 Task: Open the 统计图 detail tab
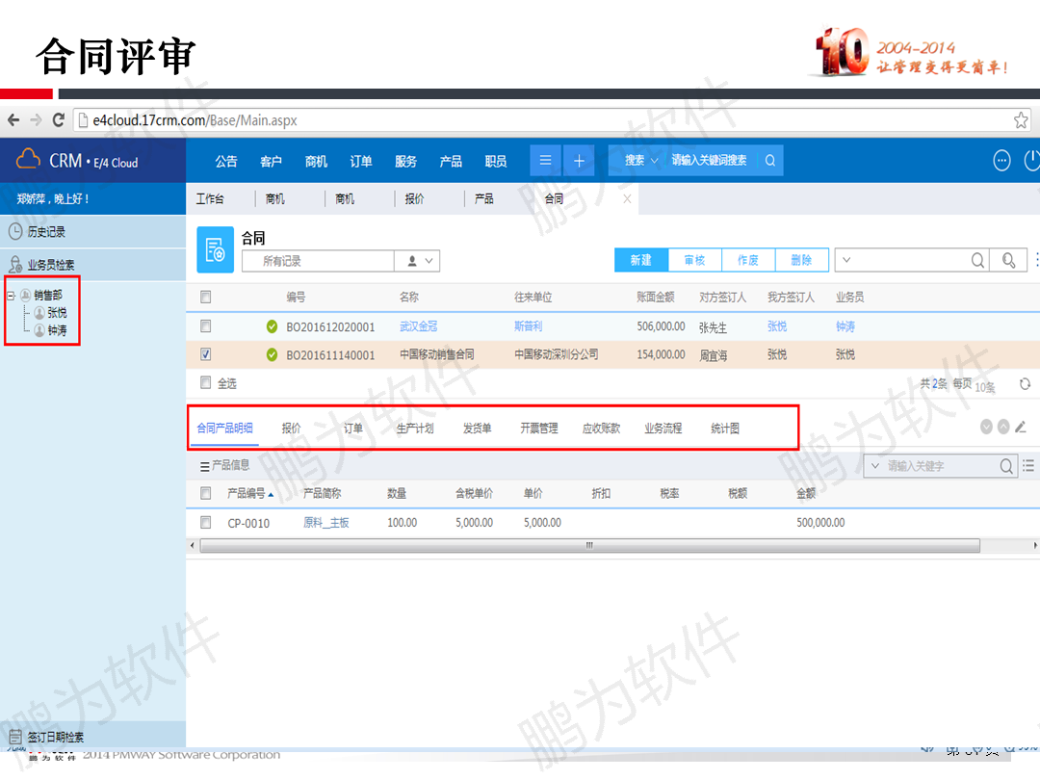pyautogui.click(x=725, y=429)
